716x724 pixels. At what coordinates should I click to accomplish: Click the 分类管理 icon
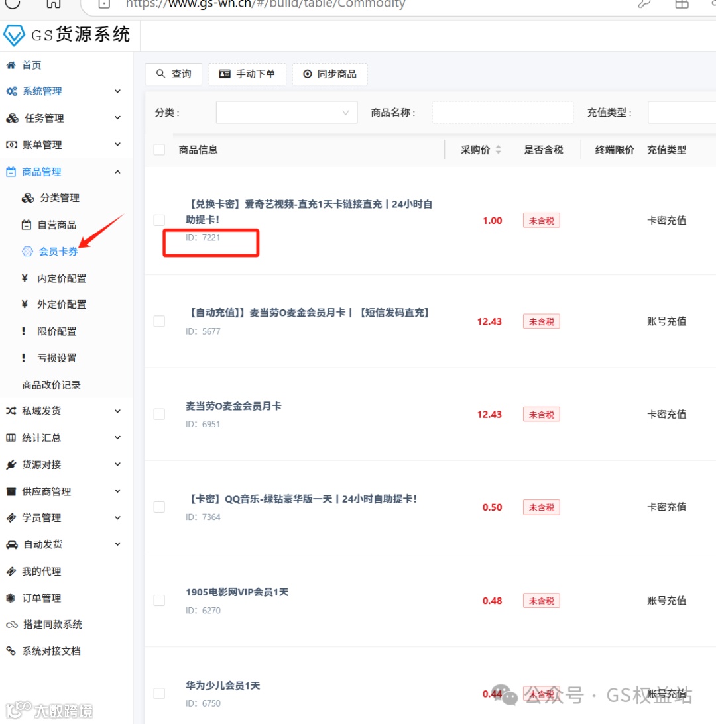(x=28, y=198)
